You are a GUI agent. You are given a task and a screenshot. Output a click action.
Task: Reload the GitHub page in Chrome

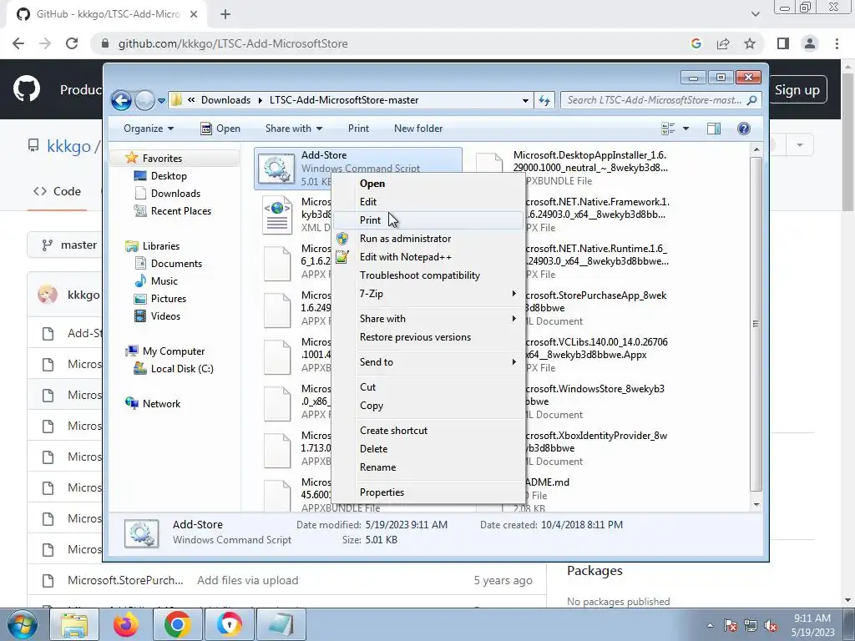point(72,43)
